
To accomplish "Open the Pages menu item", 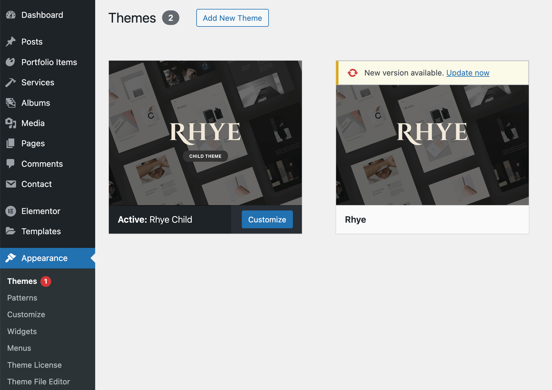I will coord(33,144).
